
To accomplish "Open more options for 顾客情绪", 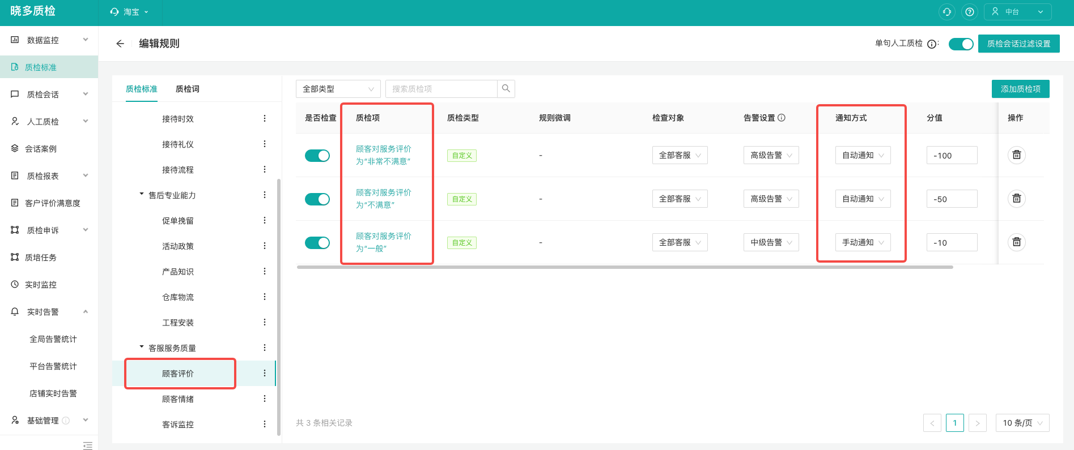I will click(x=265, y=399).
